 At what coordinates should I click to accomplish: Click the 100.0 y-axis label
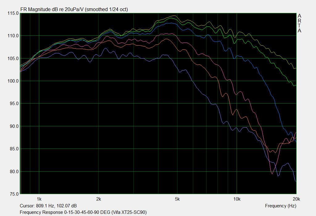coord(13,81)
